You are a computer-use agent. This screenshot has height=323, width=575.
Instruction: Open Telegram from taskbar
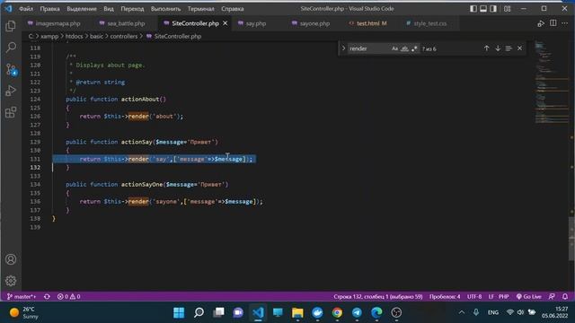[357, 312]
